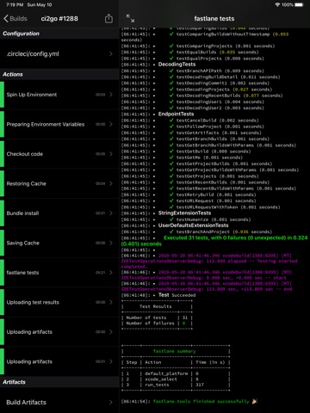Click the run_tests row in summary table
Image resolution: width=310 pixels, height=413 pixels.
176,385
